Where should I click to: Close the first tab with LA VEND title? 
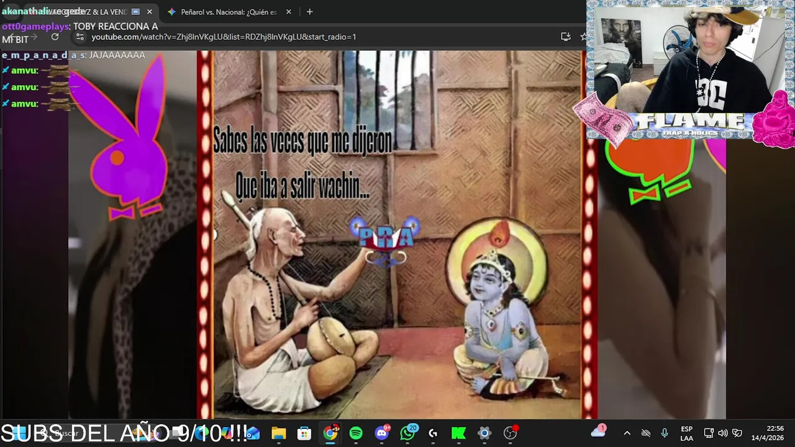[149, 12]
